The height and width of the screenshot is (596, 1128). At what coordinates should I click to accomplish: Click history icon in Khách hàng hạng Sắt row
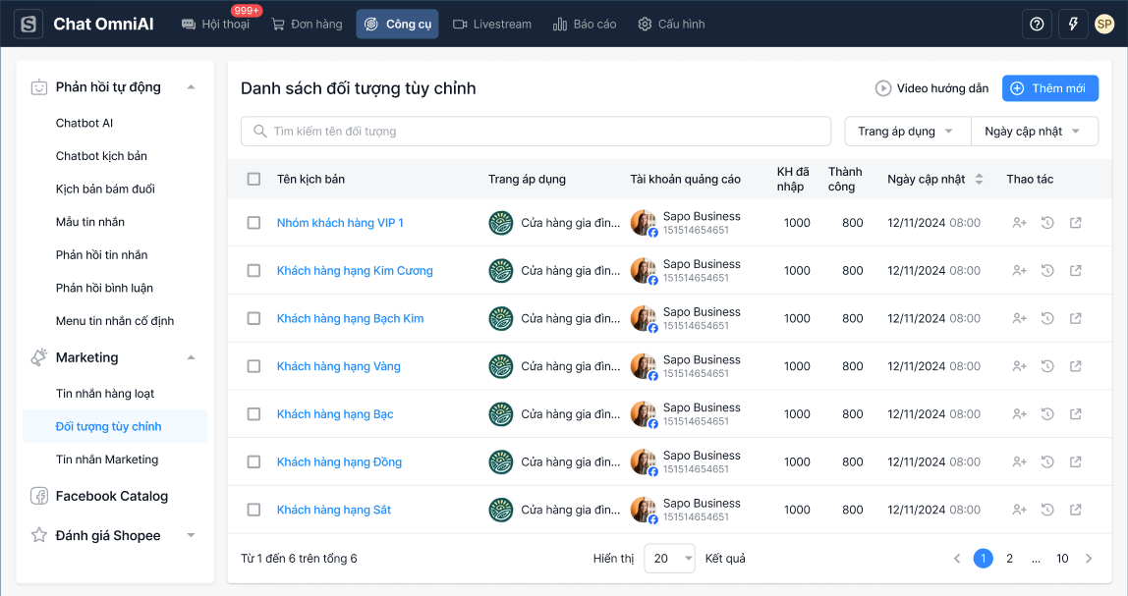[x=1047, y=510]
